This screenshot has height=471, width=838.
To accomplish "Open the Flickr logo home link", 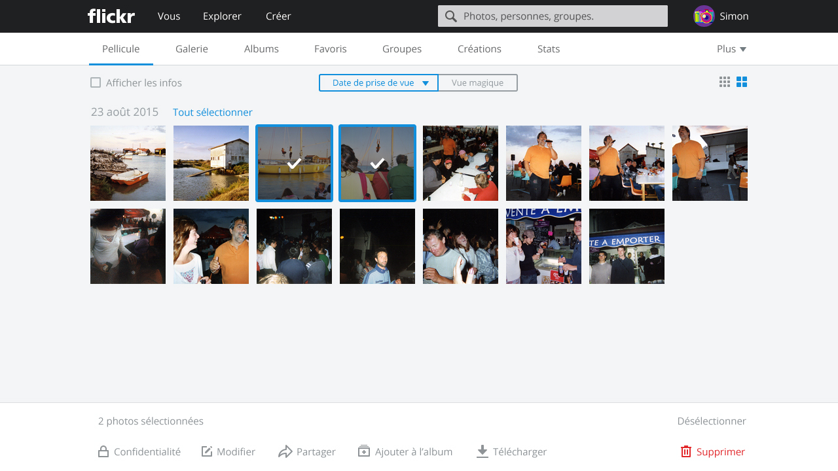I will tap(111, 16).
